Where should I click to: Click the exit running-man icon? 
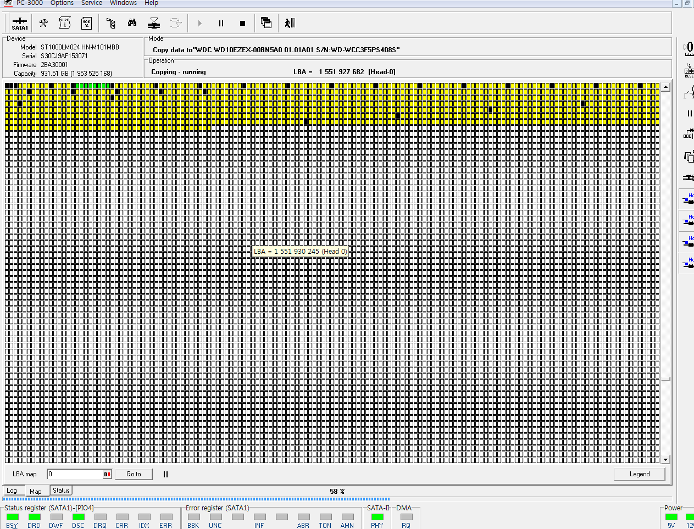(290, 23)
